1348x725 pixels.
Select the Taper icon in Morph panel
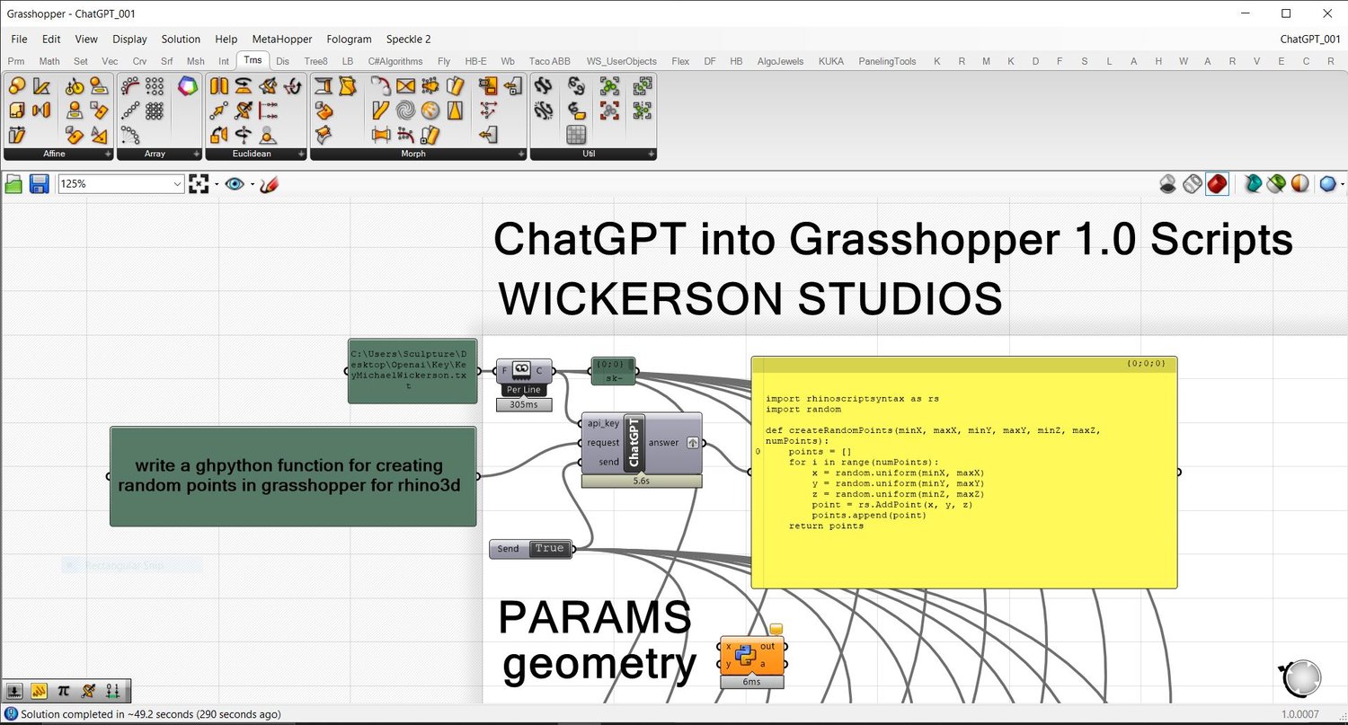(455, 111)
